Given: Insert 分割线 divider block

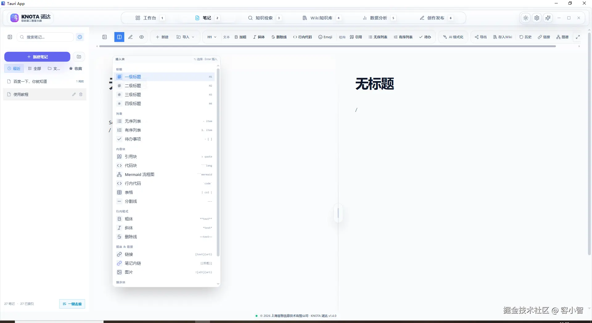Looking at the screenshot, I should tap(164, 201).
